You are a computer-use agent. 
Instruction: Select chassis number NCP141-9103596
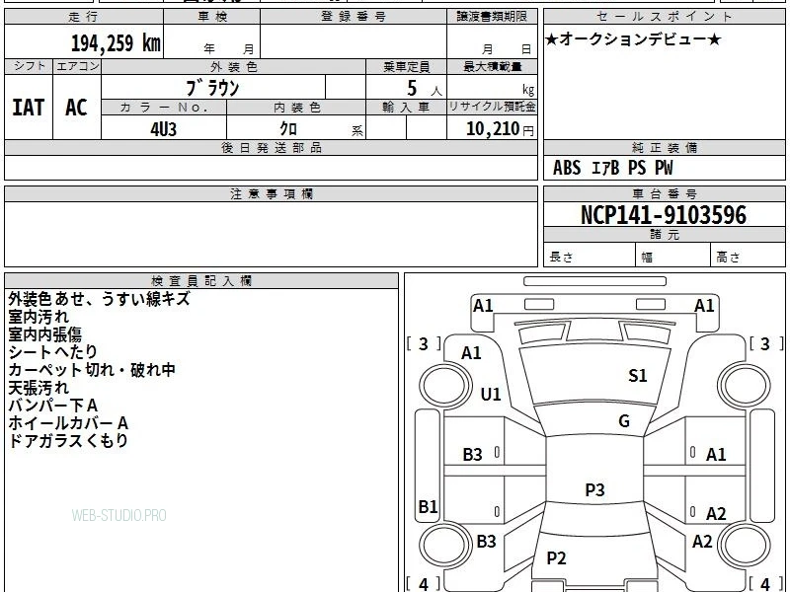(664, 215)
